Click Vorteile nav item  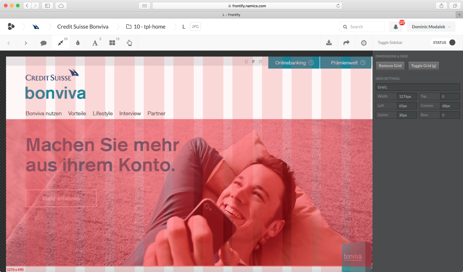[77, 113]
